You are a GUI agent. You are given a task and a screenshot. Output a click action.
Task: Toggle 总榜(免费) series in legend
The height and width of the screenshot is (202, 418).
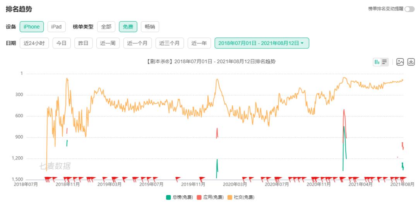coord(180,197)
